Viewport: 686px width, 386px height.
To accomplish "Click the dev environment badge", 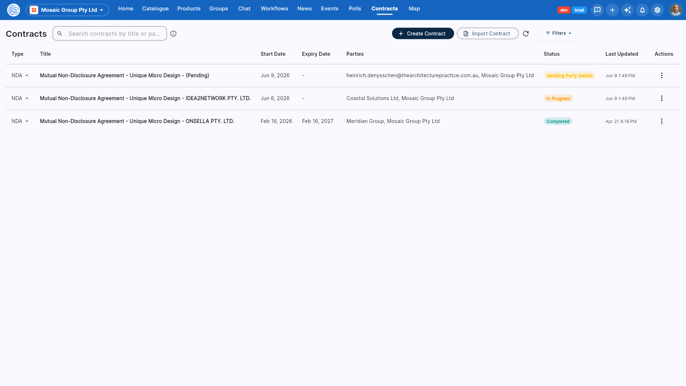I will click(x=564, y=10).
